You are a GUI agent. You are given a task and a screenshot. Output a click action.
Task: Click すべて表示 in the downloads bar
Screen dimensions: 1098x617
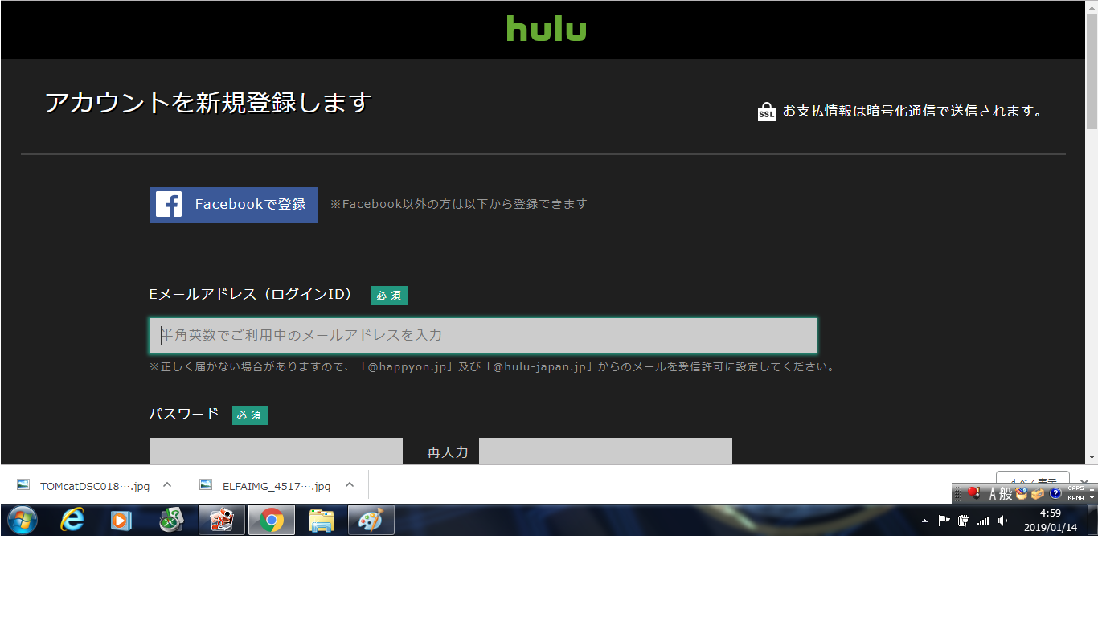pyautogui.click(x=1032, y=480)
